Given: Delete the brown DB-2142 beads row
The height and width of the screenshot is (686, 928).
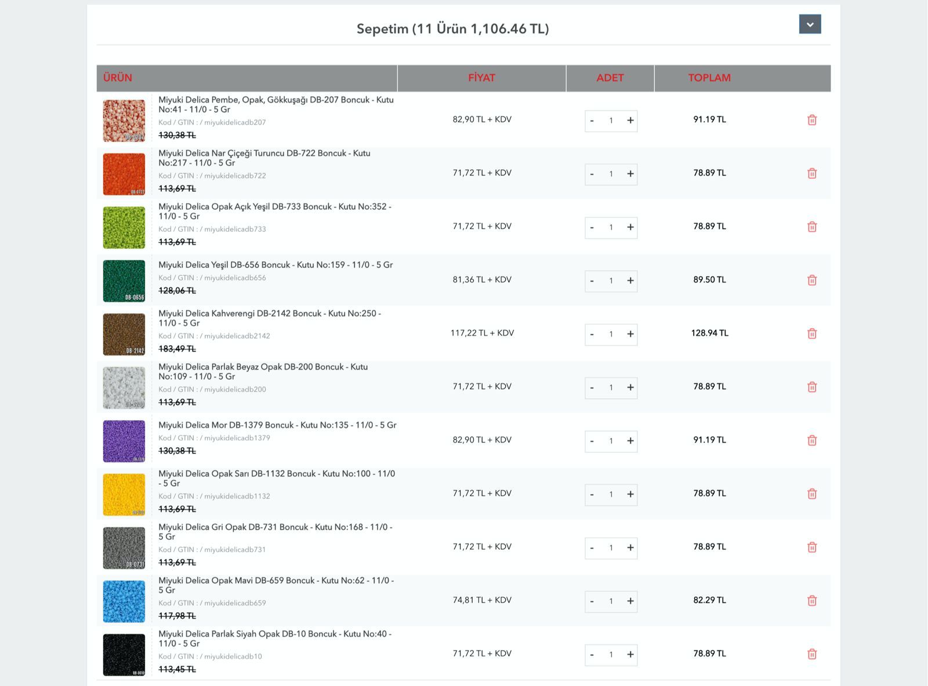Looking at the screenshot, I should tap(811, 333).
